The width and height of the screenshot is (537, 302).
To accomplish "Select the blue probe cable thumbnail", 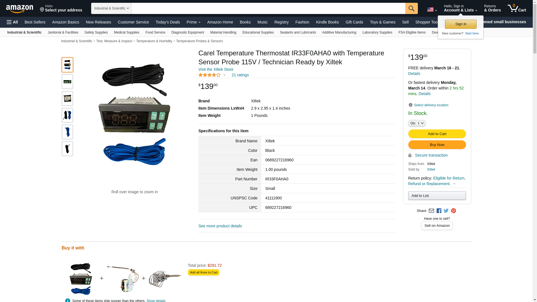I will click(67, 132).
